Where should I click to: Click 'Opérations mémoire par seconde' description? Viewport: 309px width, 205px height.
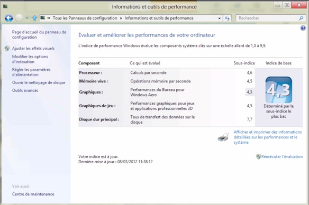click(x=160, y=81)
